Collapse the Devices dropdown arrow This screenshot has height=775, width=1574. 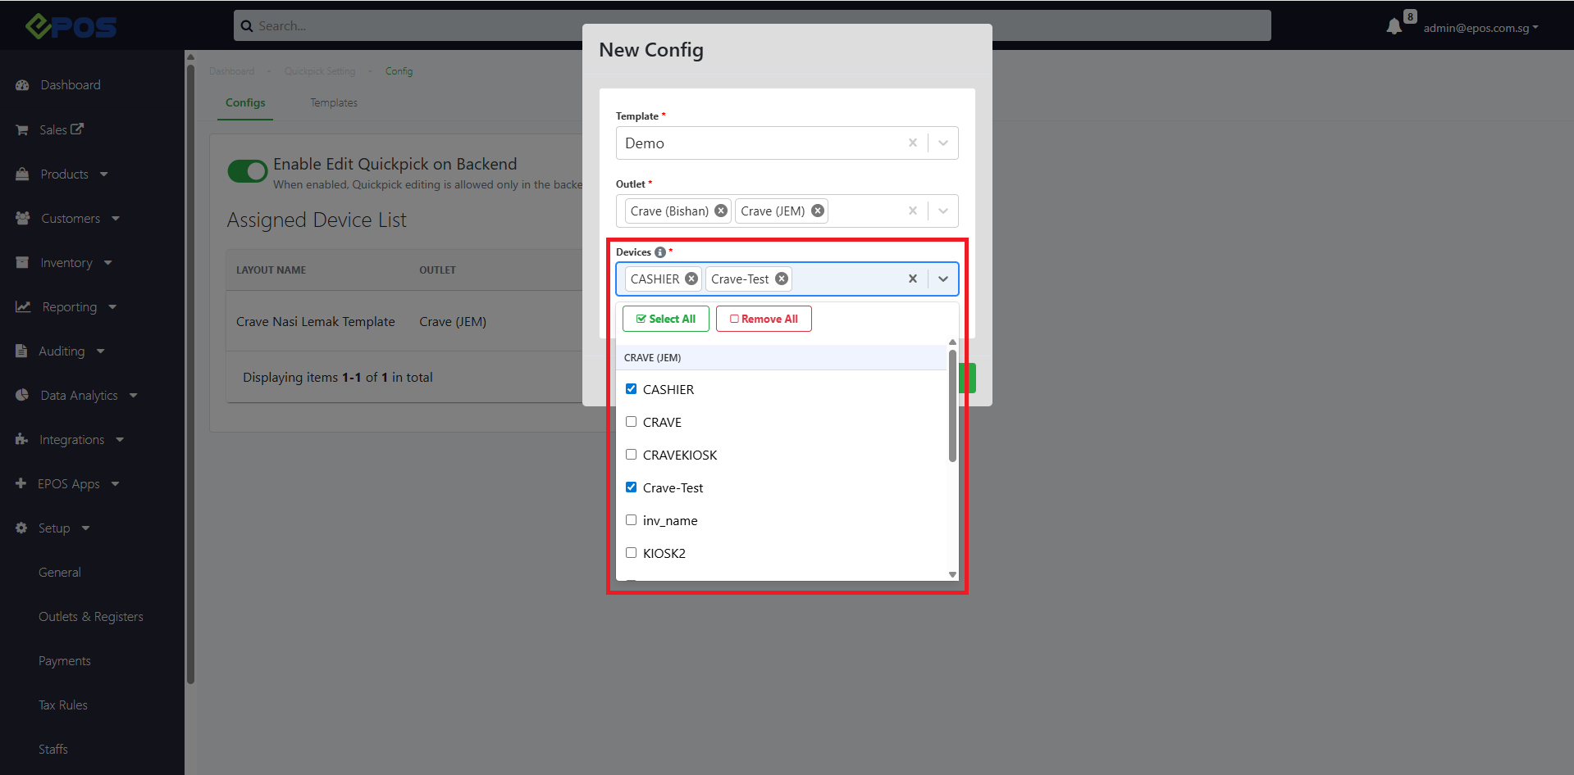943,279
